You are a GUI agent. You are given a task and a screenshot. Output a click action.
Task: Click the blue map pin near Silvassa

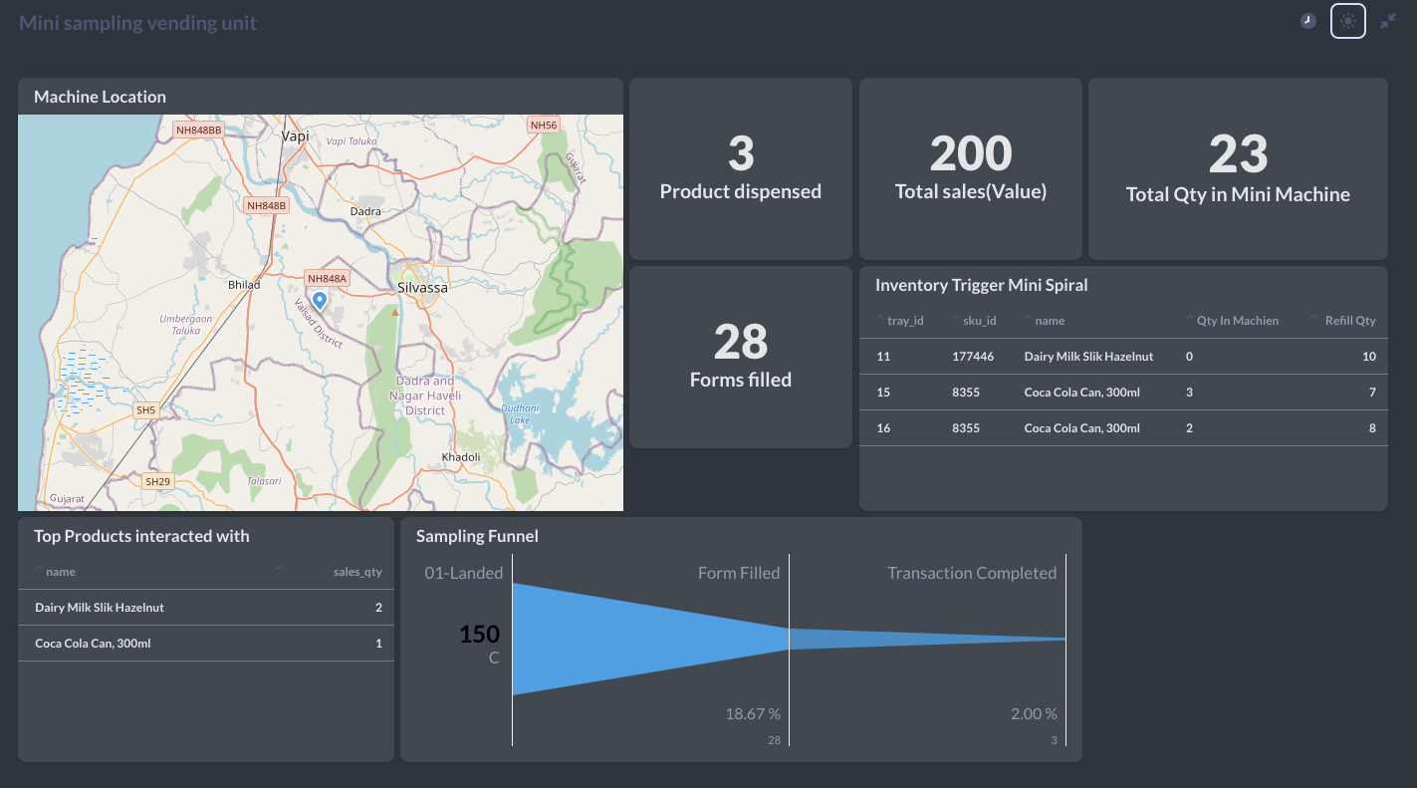(320, 300)
